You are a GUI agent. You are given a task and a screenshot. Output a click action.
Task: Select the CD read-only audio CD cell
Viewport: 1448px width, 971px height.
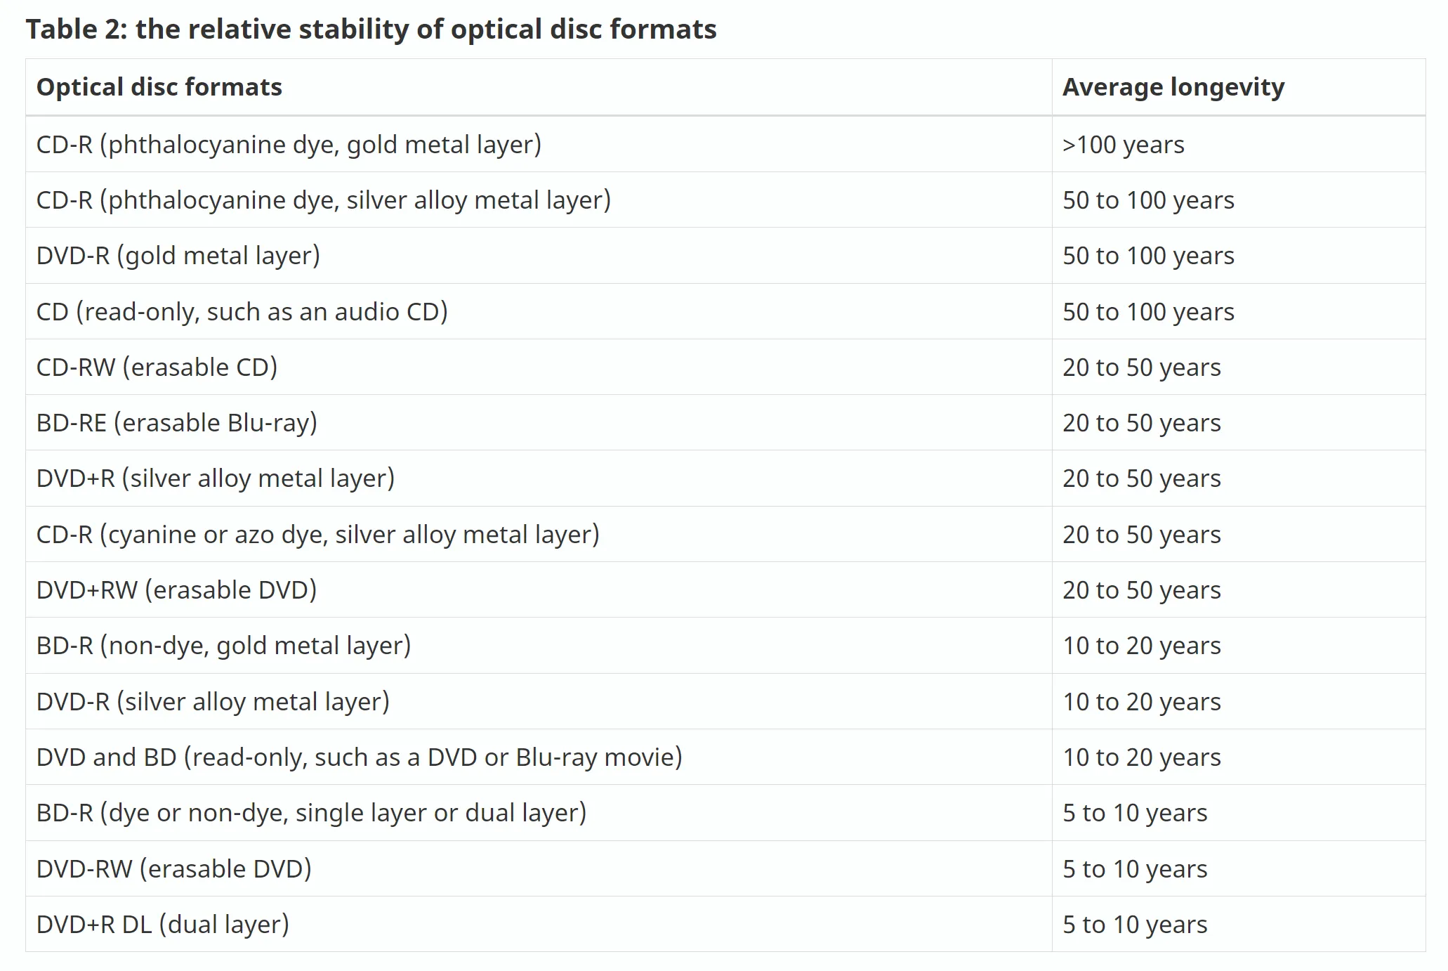click(x=242, y=312)
